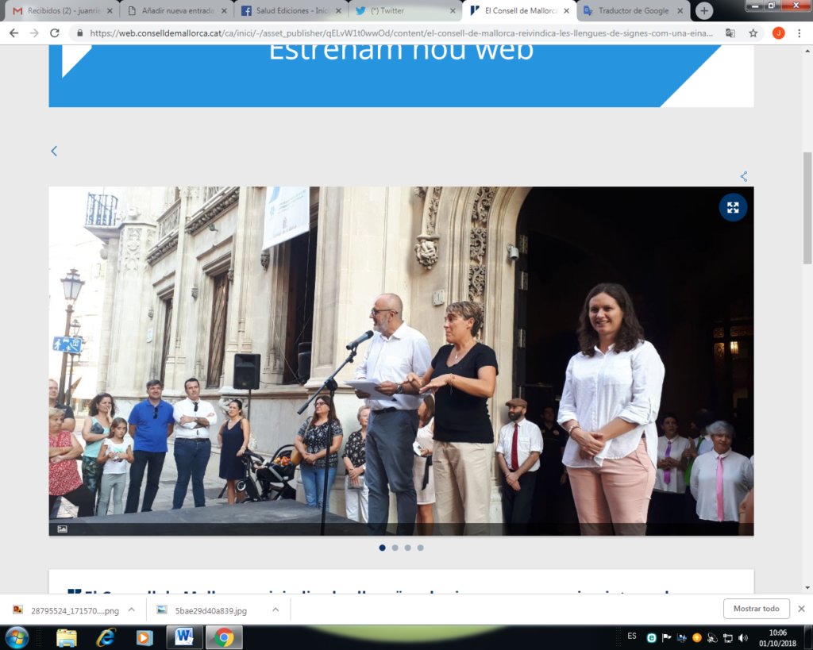Select the fourth carousel dot

click(x=420, y=548)
